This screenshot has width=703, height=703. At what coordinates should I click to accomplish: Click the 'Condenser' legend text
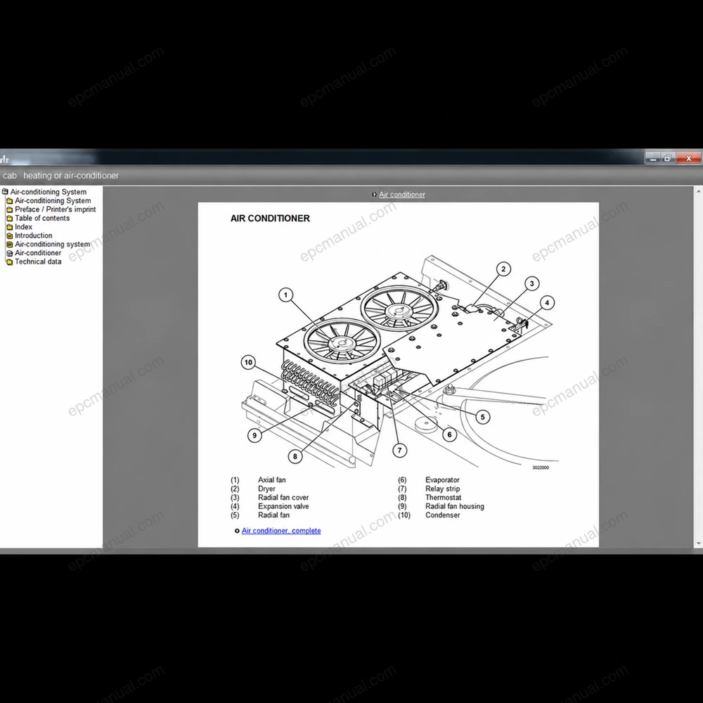442,515
